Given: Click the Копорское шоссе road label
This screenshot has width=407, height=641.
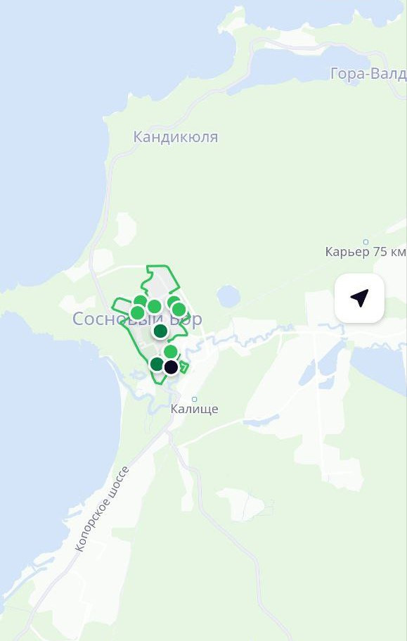Looking at the screenshot, I should point(103,509).
